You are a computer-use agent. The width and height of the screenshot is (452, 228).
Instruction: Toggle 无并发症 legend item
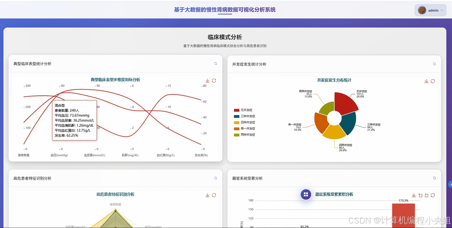coord(243,110)
